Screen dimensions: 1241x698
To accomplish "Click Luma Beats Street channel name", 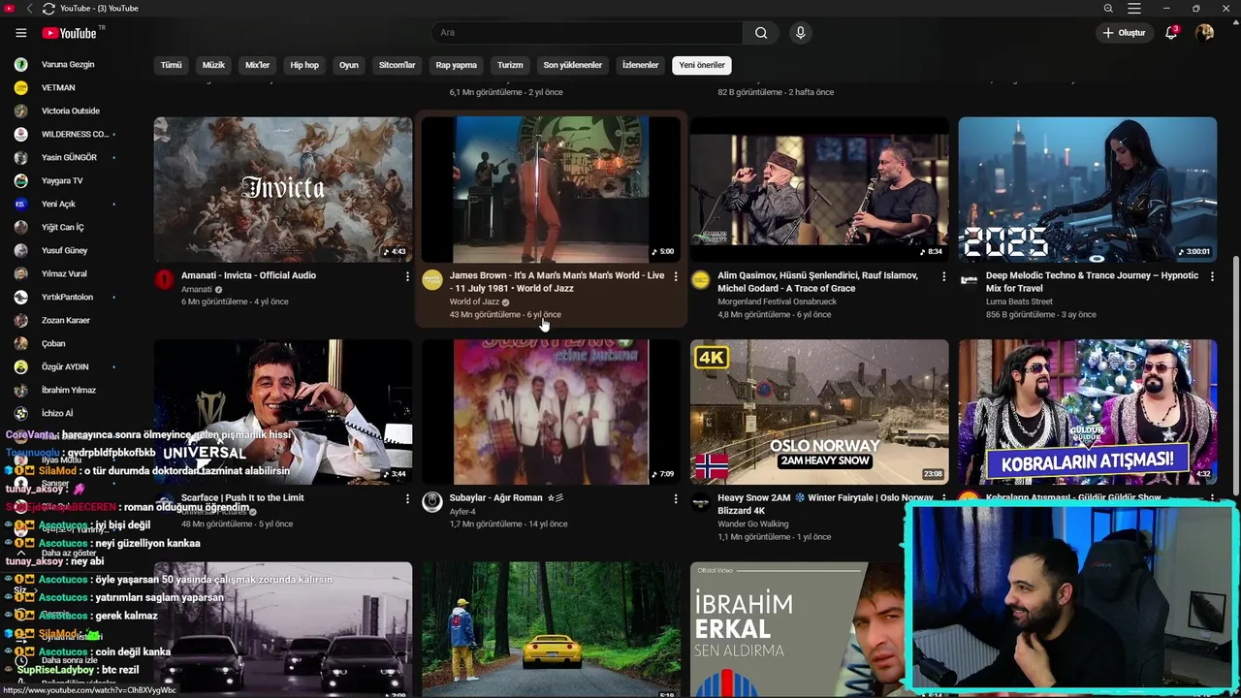I will click(1019, 302).
